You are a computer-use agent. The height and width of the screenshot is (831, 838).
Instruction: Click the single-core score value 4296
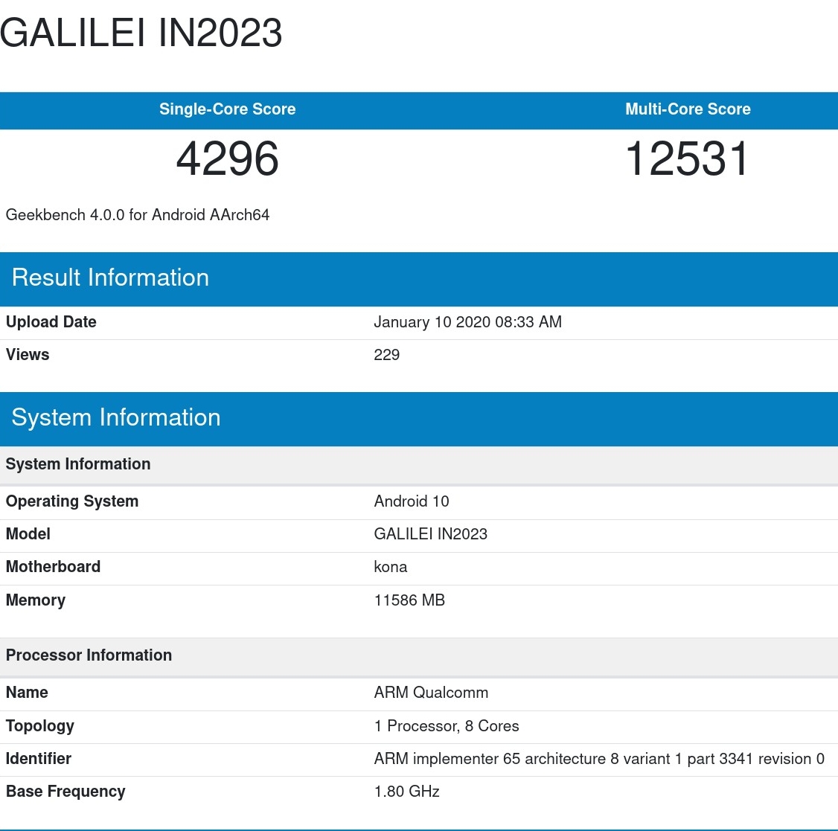tap(227, 159)
